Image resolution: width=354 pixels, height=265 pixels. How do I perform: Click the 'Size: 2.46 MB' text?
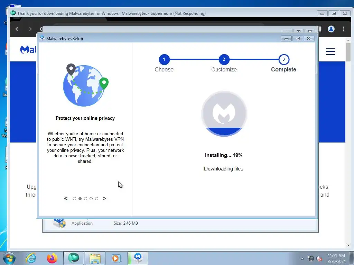126,223
